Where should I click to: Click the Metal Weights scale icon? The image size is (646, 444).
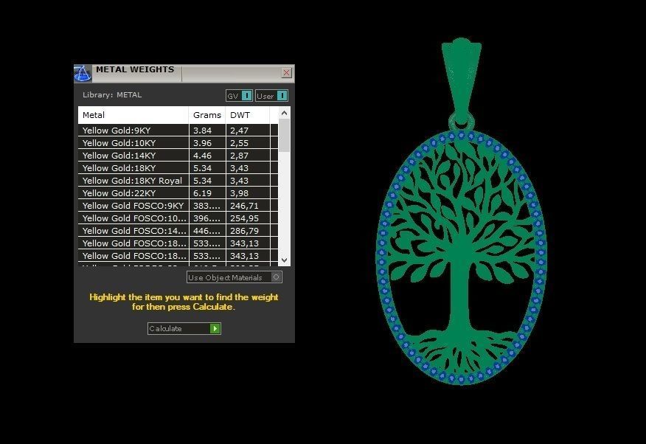tap(83, 73)
